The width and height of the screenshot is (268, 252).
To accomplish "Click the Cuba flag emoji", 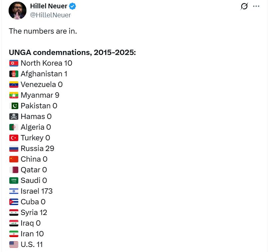I will click(x=13, y=202).
